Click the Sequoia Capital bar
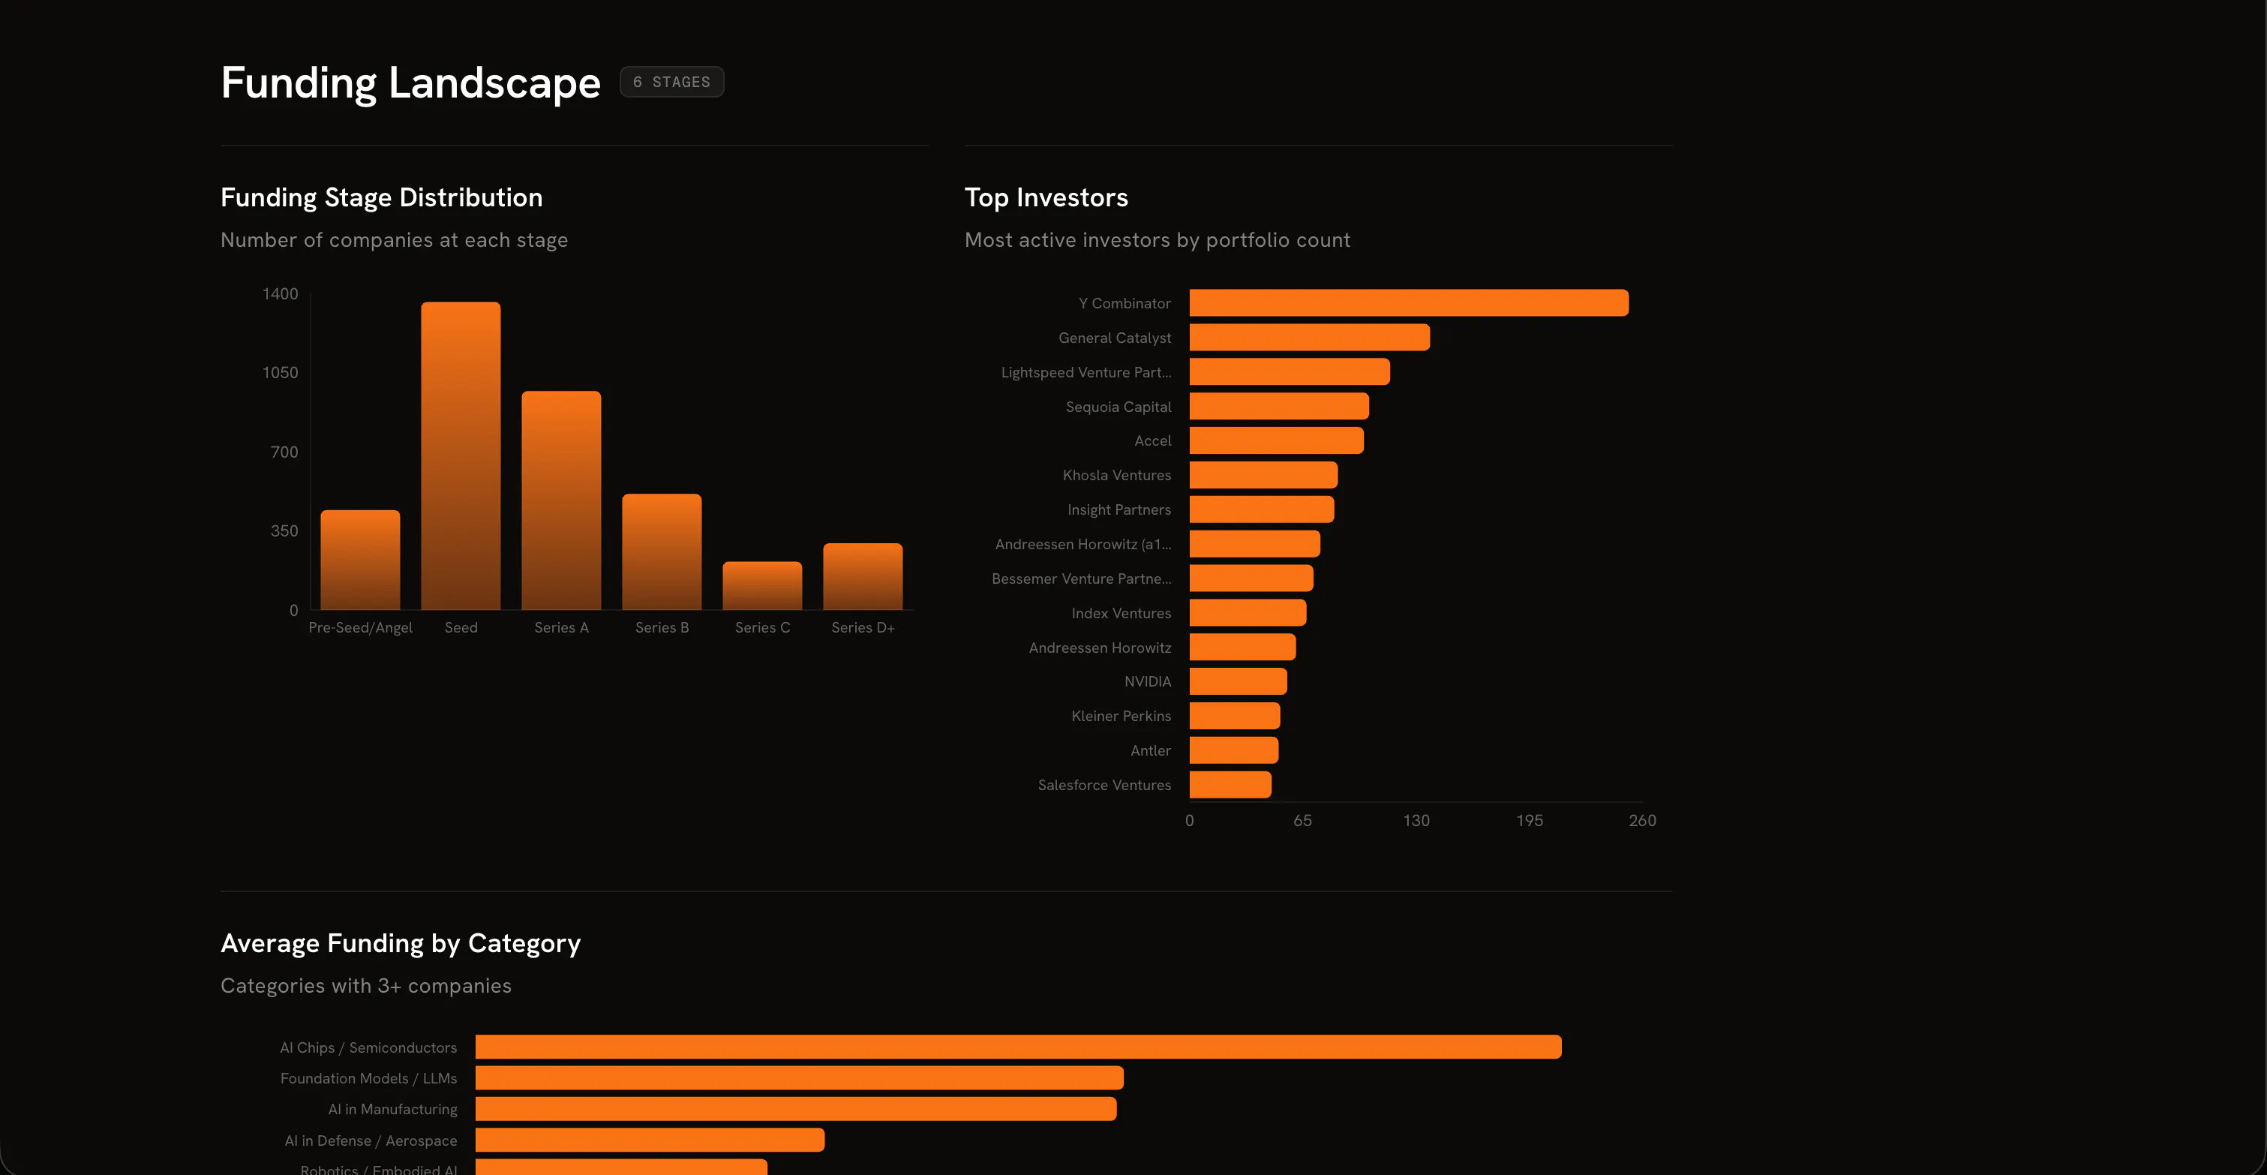Viewport: 2267px width, 1175px height. pyautogui.click(x=1279, y=406)
